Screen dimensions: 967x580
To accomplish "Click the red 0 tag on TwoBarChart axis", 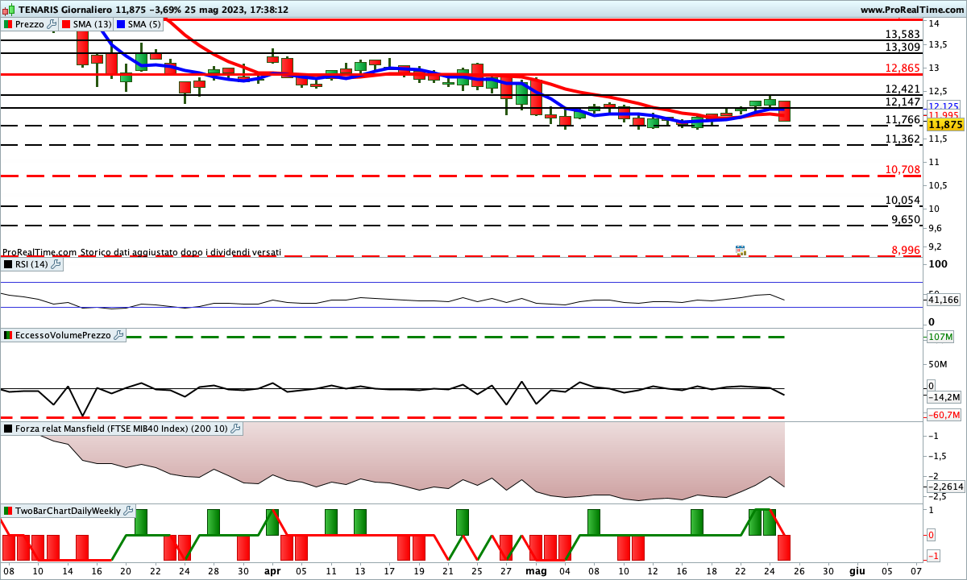I will point(932,535).
